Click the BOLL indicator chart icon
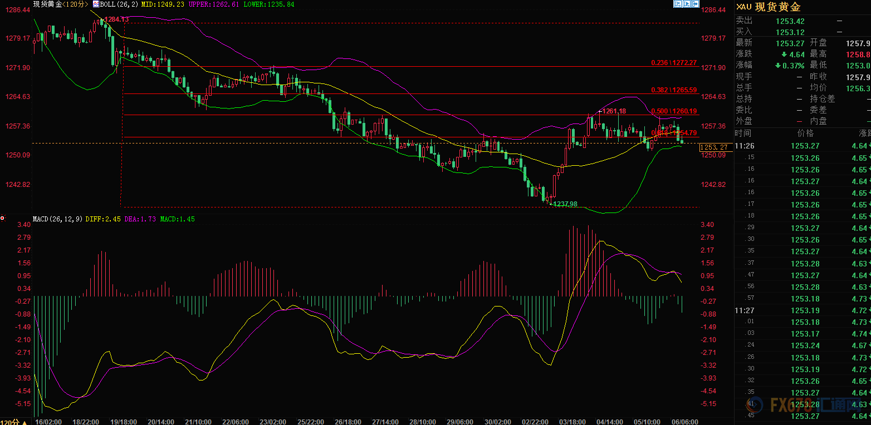871x425 pixels. pyautogui.click(x=95, y=4)
